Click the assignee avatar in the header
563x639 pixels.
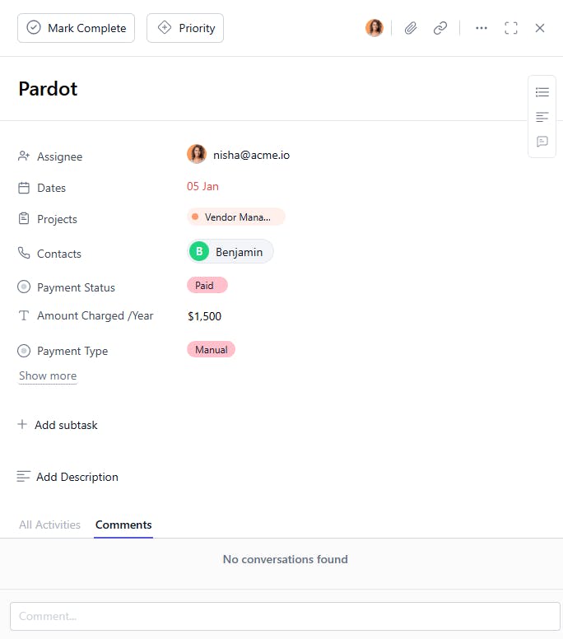coord(375,28)
